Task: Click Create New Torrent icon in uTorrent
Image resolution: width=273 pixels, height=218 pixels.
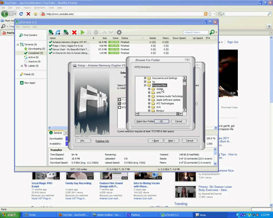Action: click(x=66, y=32)
